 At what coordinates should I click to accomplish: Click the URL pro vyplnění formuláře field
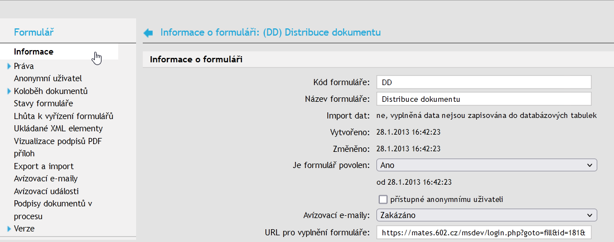[484, 232]
